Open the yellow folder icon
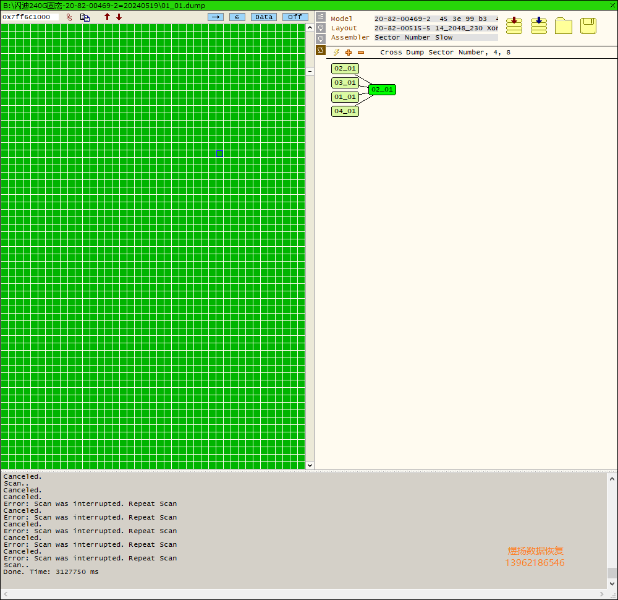 pos(564,26)
